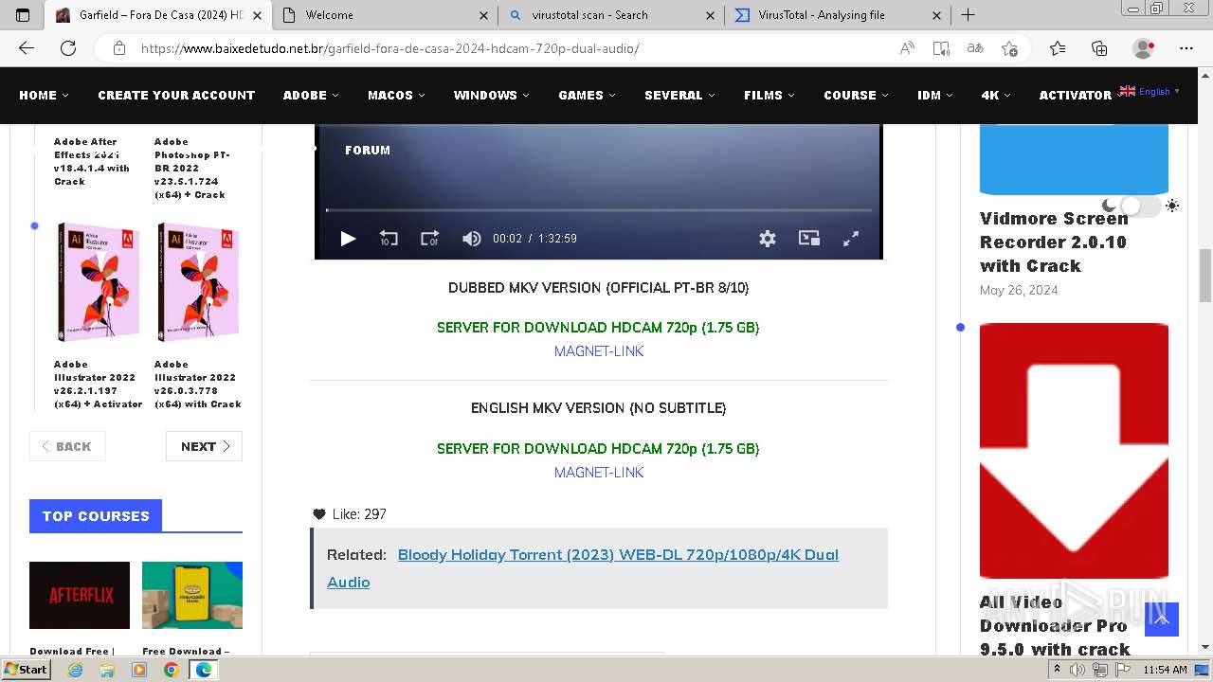Switch to the Welcome tab
Screen dimensions: 1213x682
pos(385,15)
